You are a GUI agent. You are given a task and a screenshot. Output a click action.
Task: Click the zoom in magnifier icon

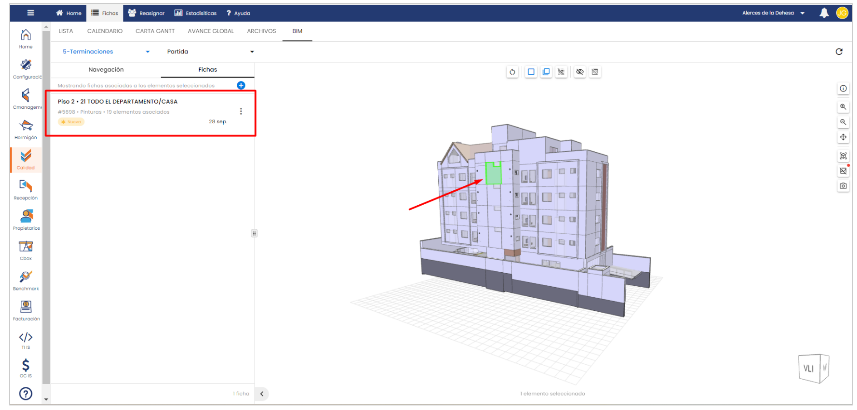coord(842,107)
